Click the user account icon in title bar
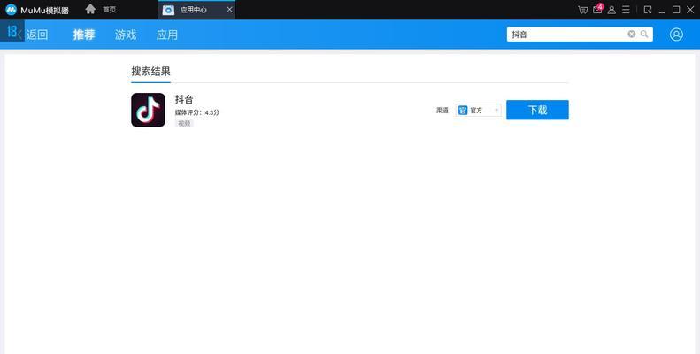 click(x=612, y=10)
